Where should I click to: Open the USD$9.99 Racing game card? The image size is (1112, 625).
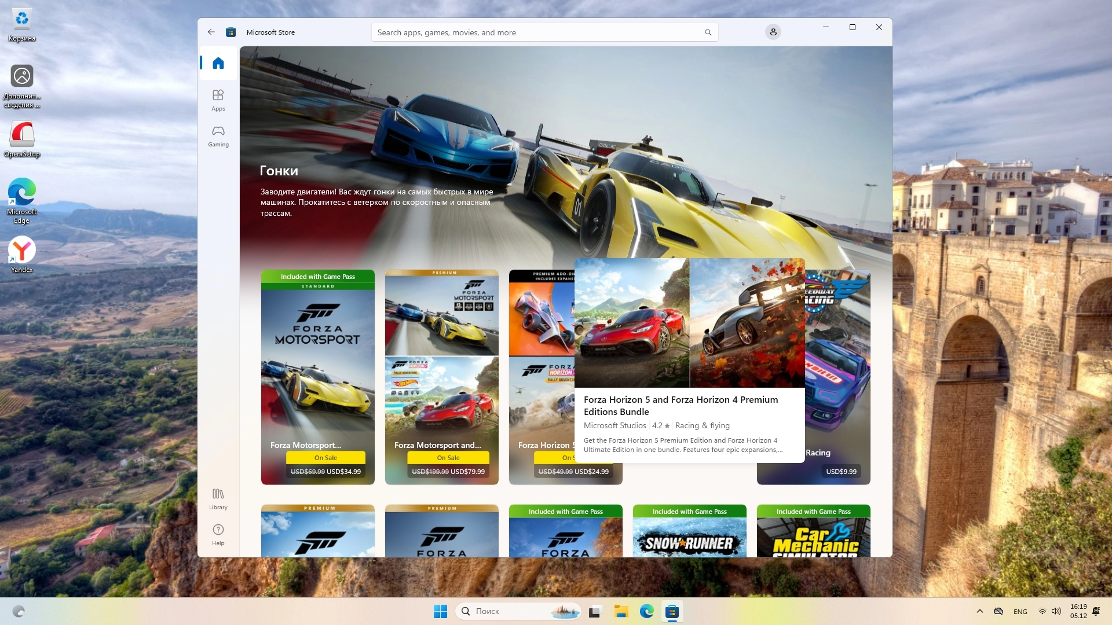click(x=839, y=376)
